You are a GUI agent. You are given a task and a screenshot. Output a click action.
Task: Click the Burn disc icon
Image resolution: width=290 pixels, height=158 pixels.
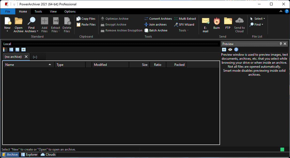(217, 21)
